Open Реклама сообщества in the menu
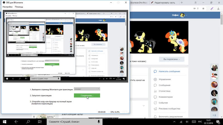 (x=169, y=109)
